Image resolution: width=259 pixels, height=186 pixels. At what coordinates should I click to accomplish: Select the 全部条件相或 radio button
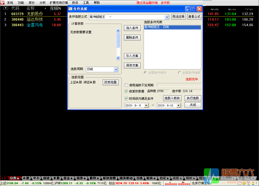click(x=180, y=73)
